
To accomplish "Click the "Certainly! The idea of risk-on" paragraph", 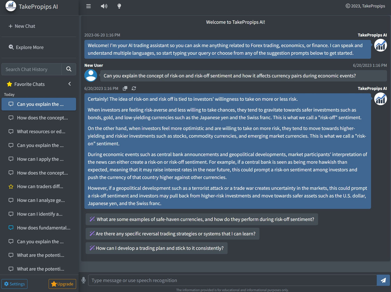I will [193, 99].
